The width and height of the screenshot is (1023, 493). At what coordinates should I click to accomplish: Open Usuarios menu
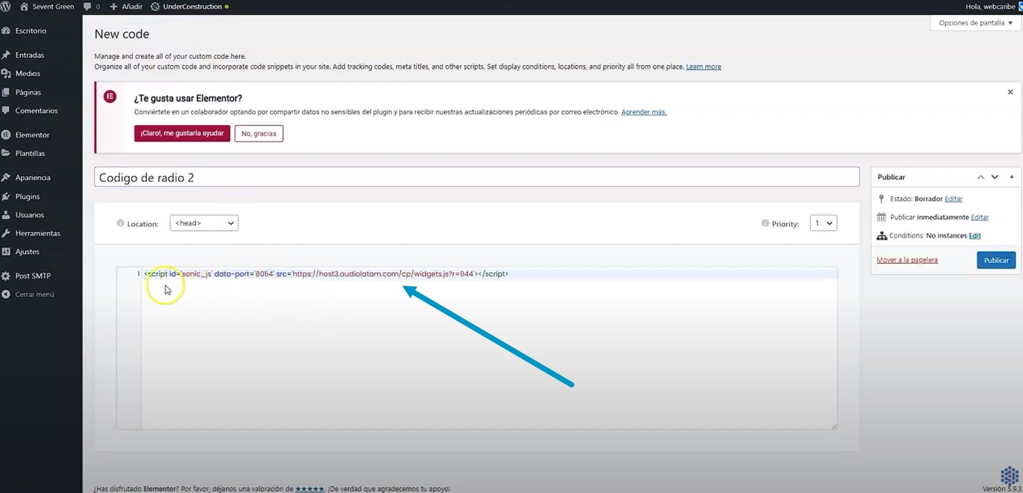point(30,215)
